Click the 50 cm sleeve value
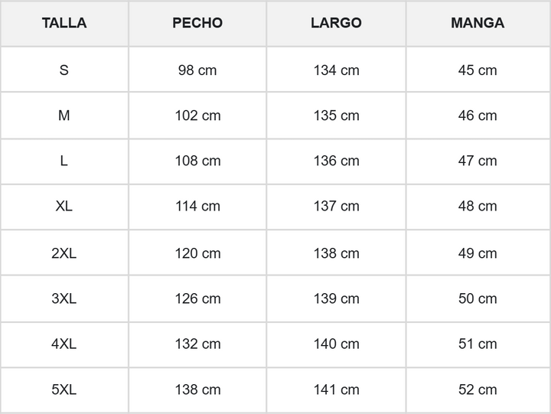This screenshot has height=414, width=551. (478, 298)
